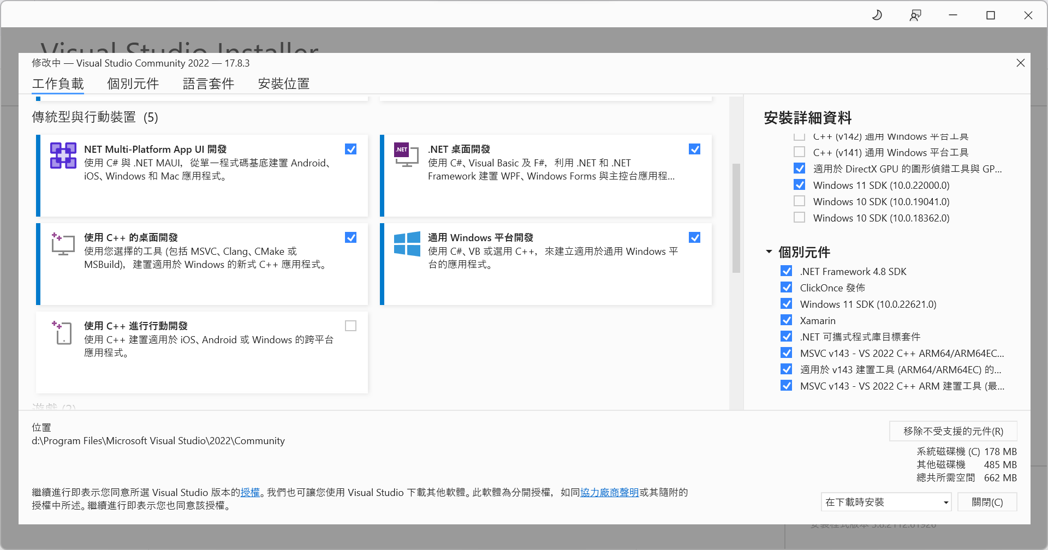Uncheck .NET Framework 4.8 SDK component
Image resolution: width=1048 pixels, height=550 pixels.
[x=787, y=271]
